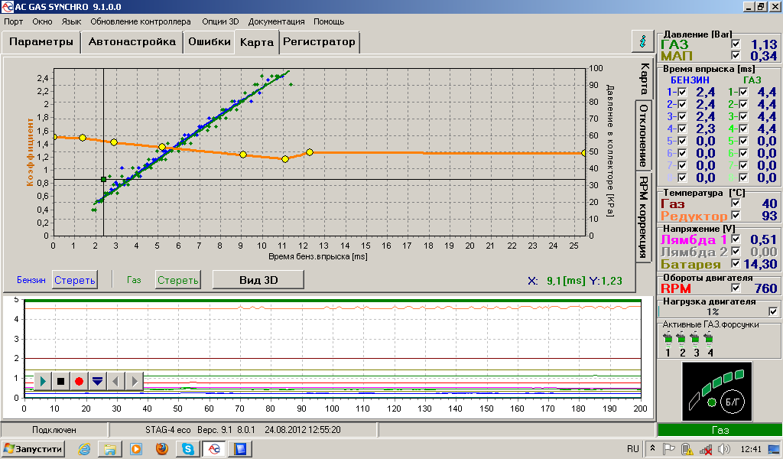Open Skype from the taskbar
The image size is (783, 459).
[x=188, y=449]
